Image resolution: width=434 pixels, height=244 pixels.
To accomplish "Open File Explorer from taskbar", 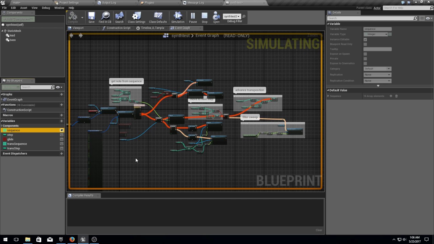I will [x=27, y=239].
